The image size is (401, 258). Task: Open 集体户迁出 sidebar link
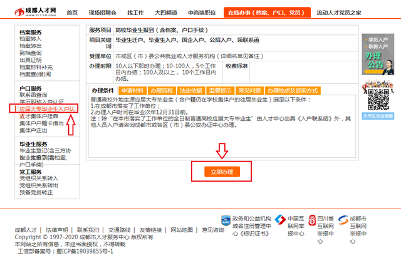click(x=33, y=130)
